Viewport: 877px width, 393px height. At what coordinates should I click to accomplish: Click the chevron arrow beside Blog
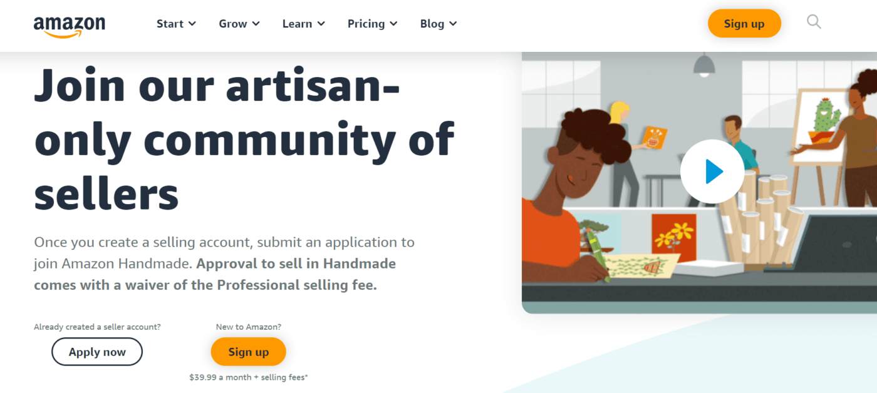click(453, 24)
